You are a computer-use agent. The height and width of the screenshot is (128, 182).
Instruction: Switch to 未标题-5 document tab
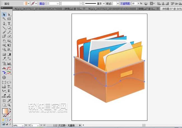[172, 9]
